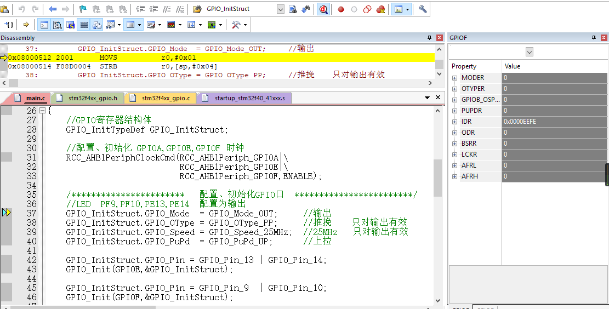Indent the selected text lines

(x=140, y=9)
